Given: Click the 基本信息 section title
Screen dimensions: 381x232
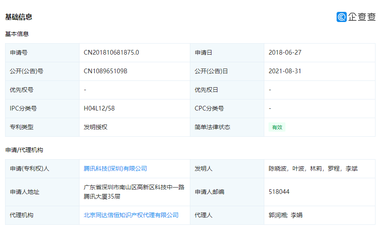Looking at the screenshot, I should point(17,34).
